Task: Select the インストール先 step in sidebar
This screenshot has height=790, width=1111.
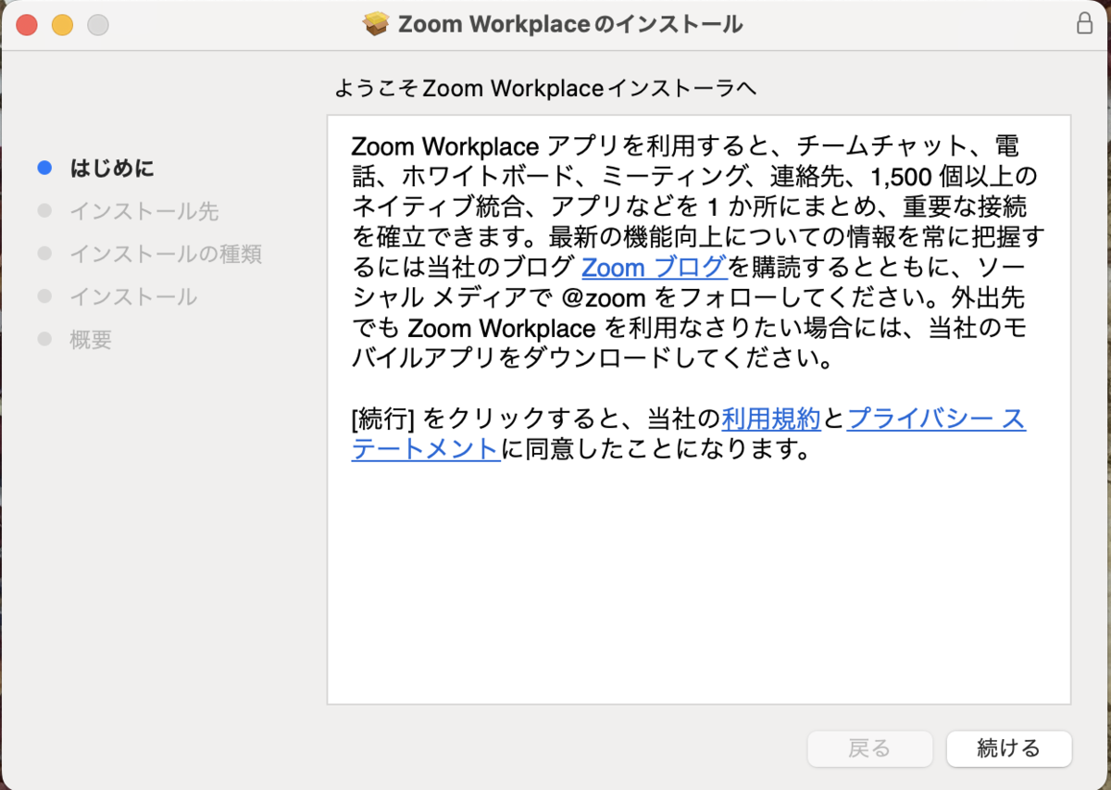Action: 144,211
